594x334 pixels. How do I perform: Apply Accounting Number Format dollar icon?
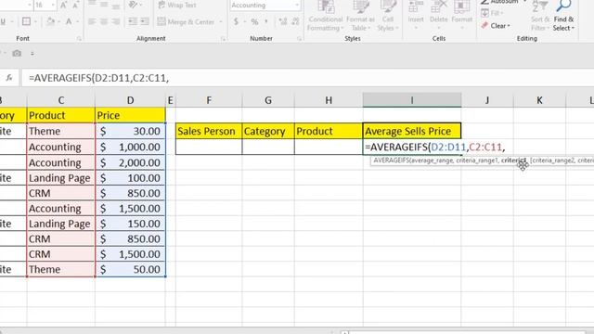click(236, 21)
